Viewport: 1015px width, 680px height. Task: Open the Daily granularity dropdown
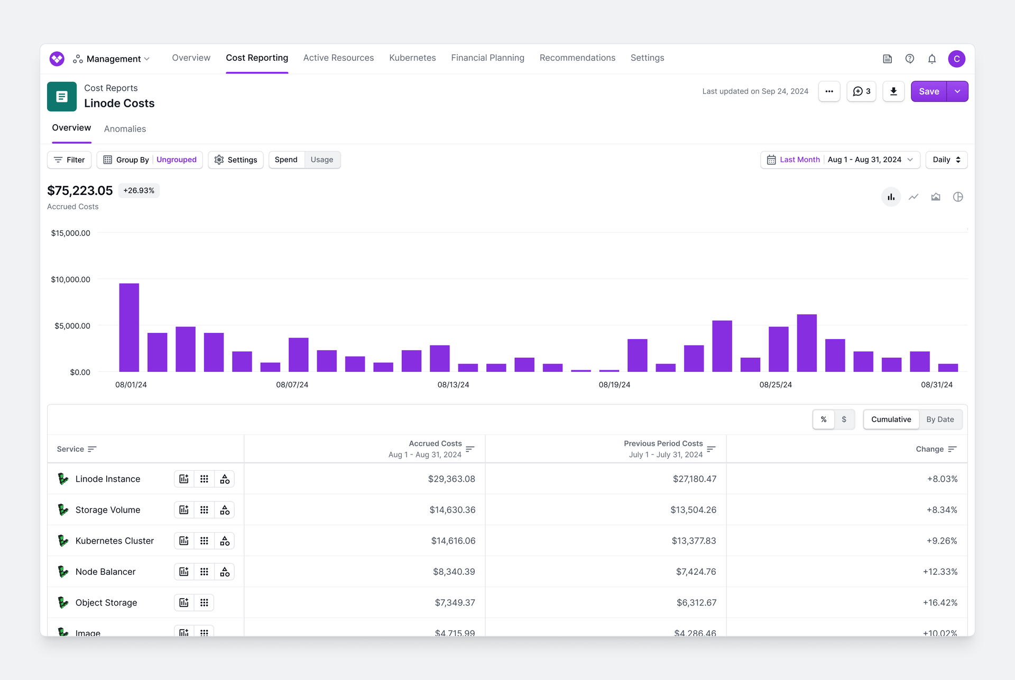pos(946,160)
